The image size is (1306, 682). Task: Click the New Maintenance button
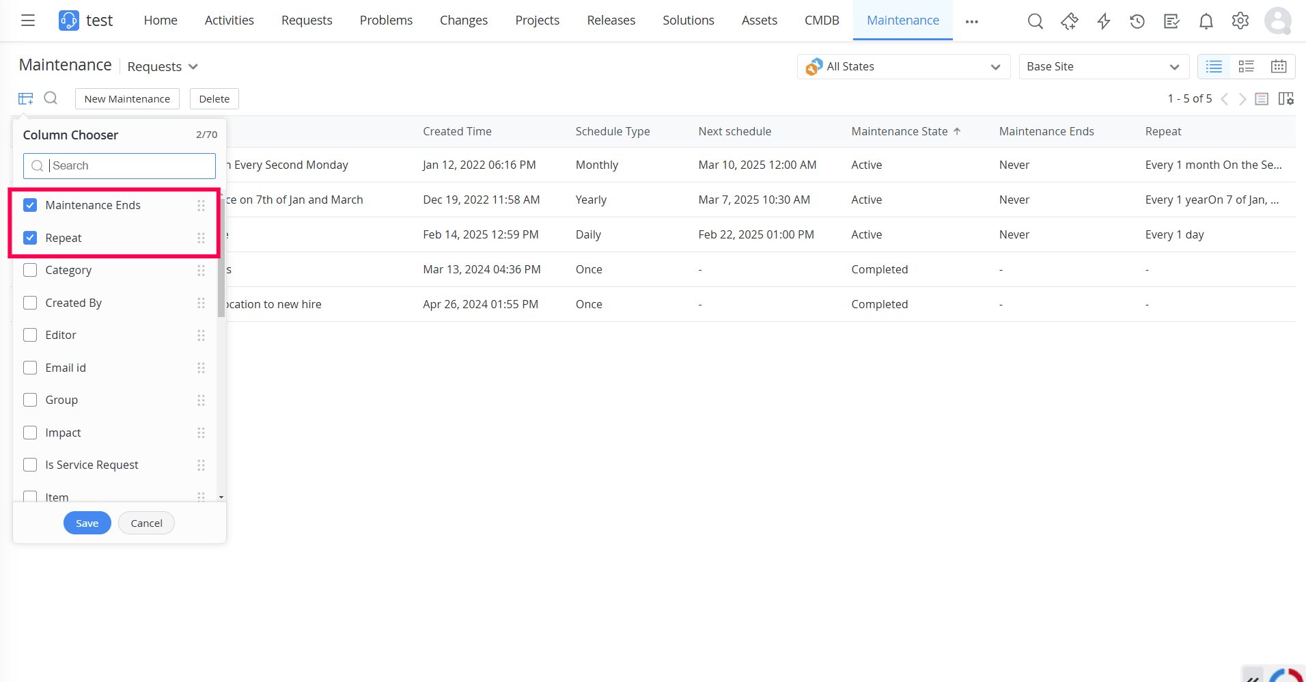(x=126, y=98)
